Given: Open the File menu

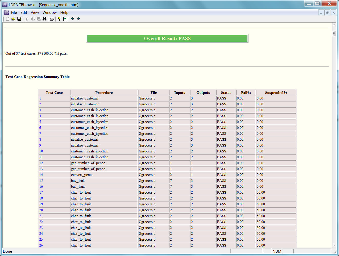Looking at the screenshot, I should 14,13.
